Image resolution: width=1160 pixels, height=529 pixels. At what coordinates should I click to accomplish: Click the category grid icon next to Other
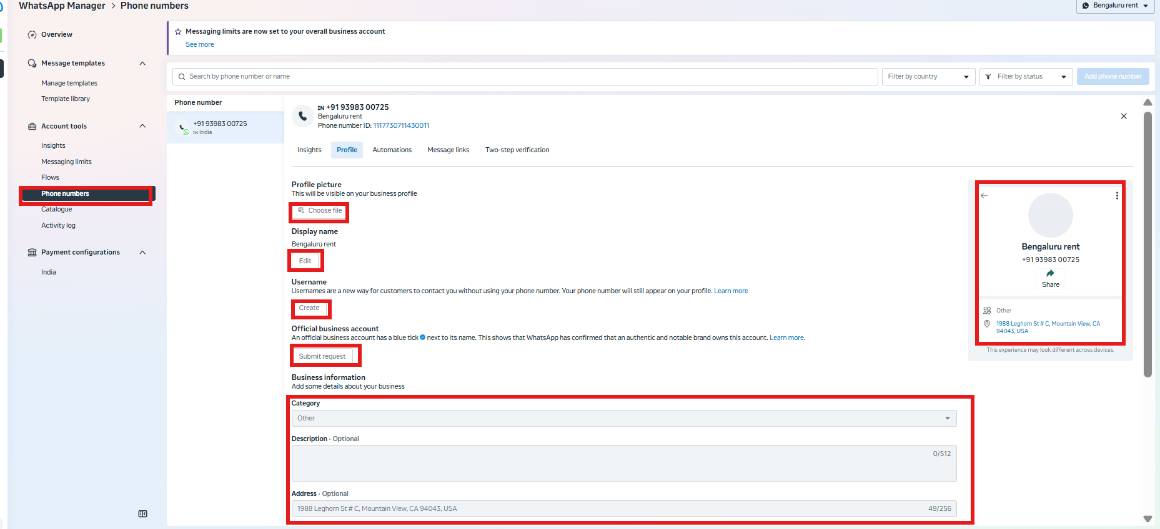[x=987, y=311]
